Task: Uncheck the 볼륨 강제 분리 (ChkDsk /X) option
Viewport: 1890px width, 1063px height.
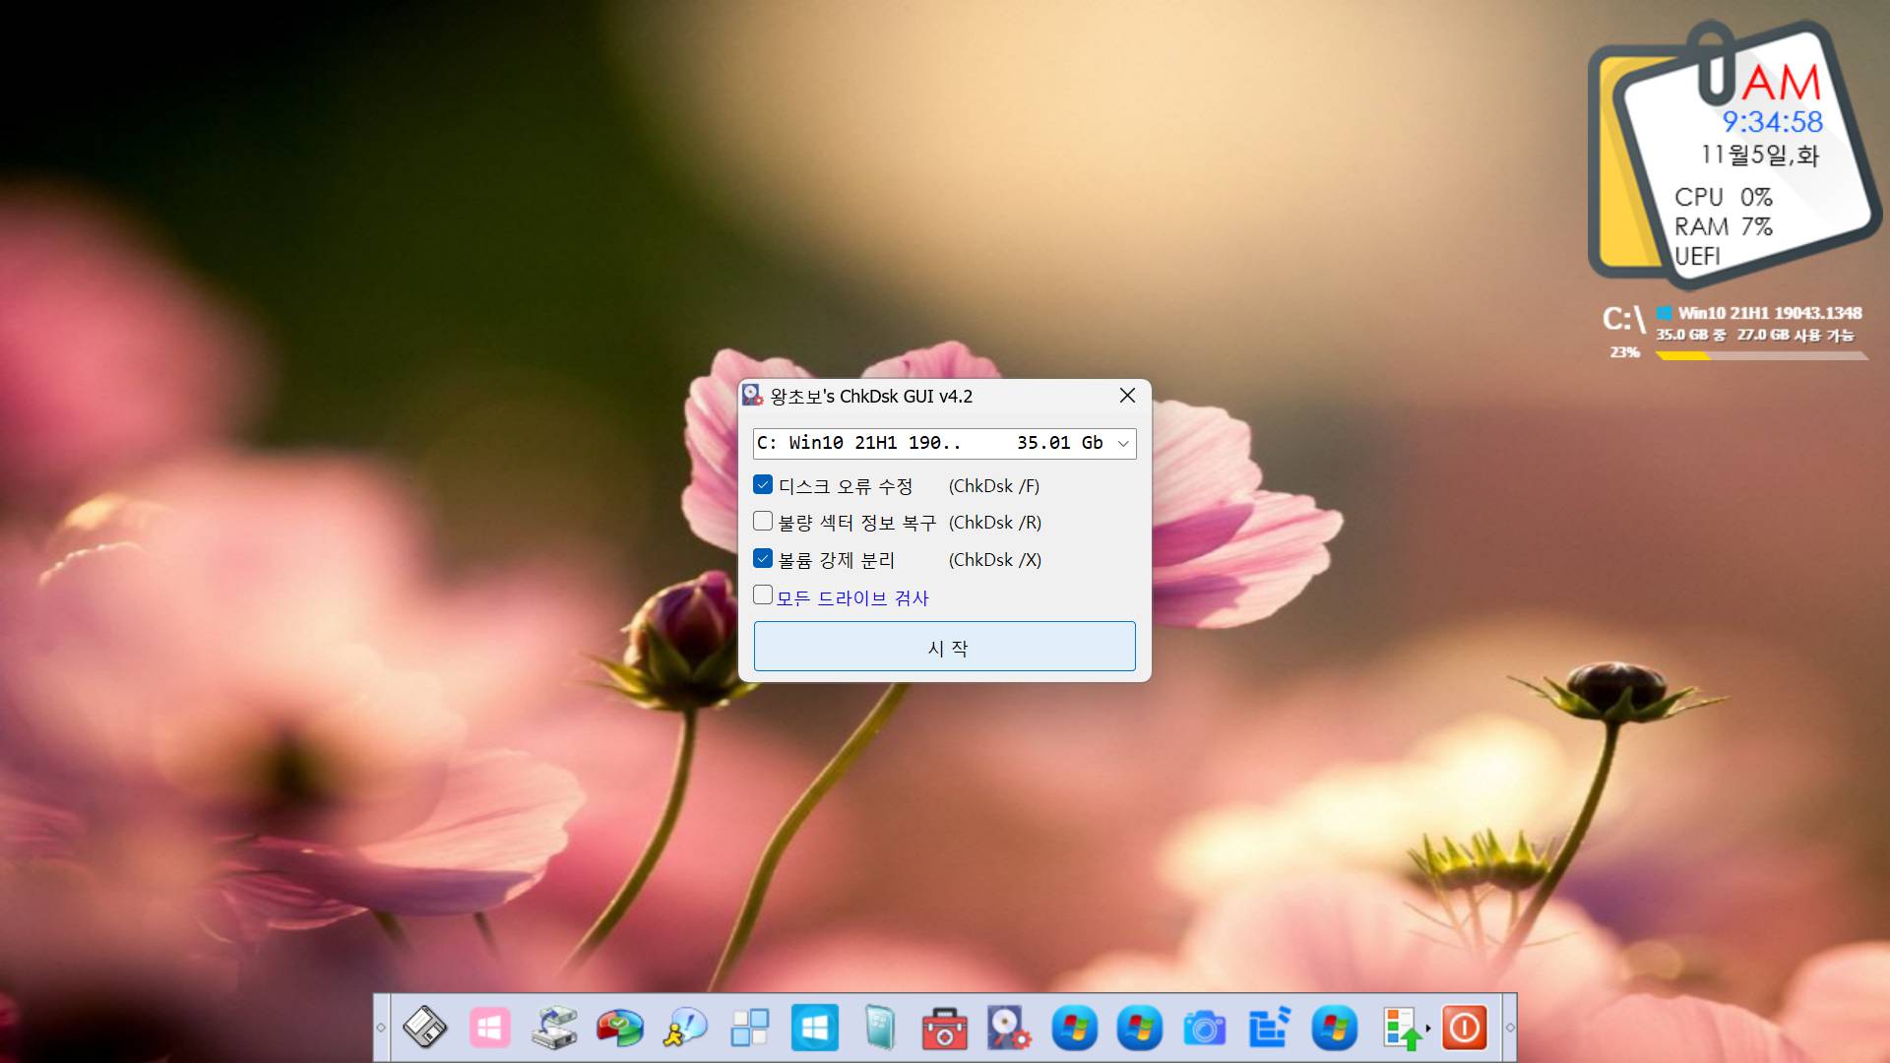Action: pos(763,558)
